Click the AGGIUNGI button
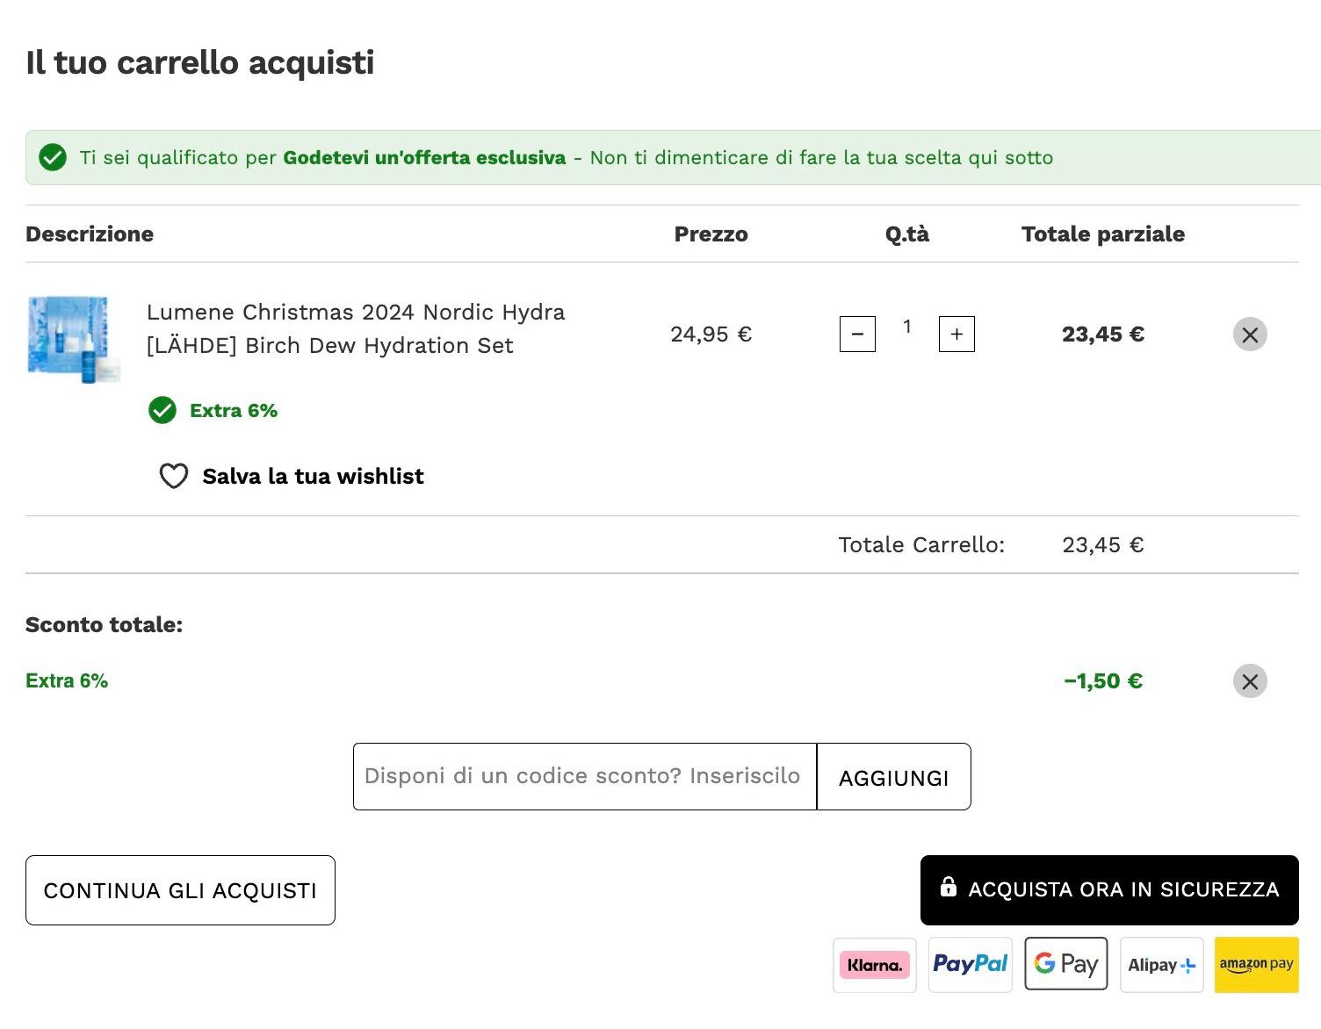The width and height of the screenshot is (1321, 1029). click(894, 777)
